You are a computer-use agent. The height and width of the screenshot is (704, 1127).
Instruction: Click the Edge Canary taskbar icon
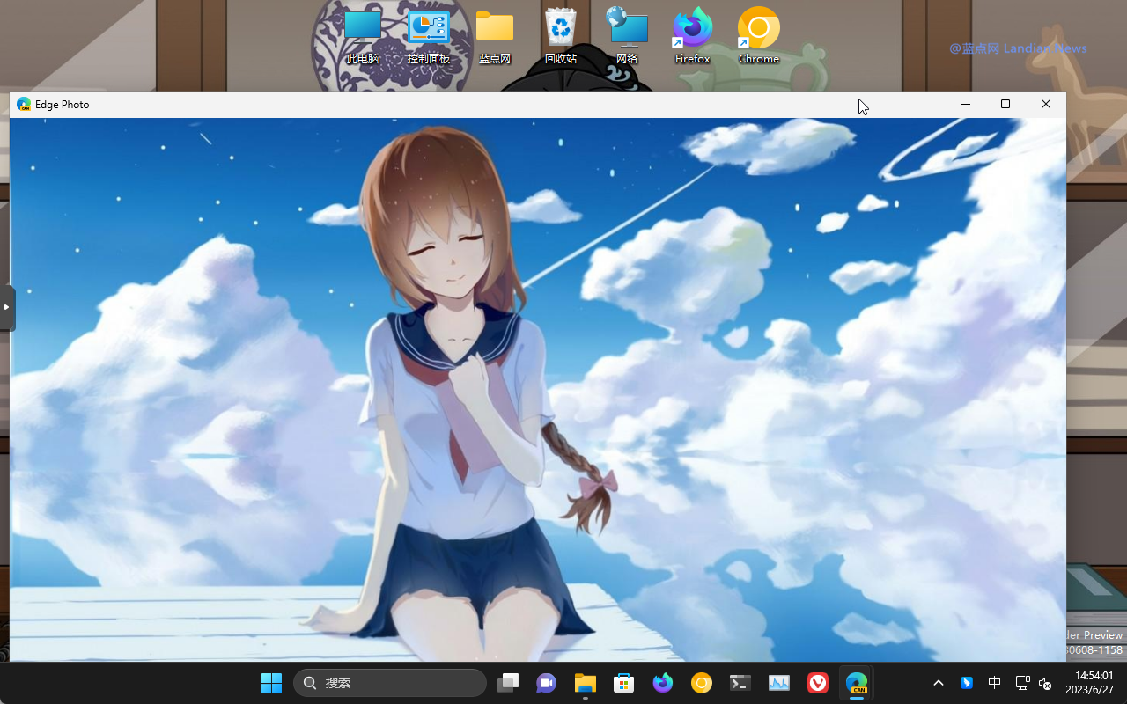point(857,683)
